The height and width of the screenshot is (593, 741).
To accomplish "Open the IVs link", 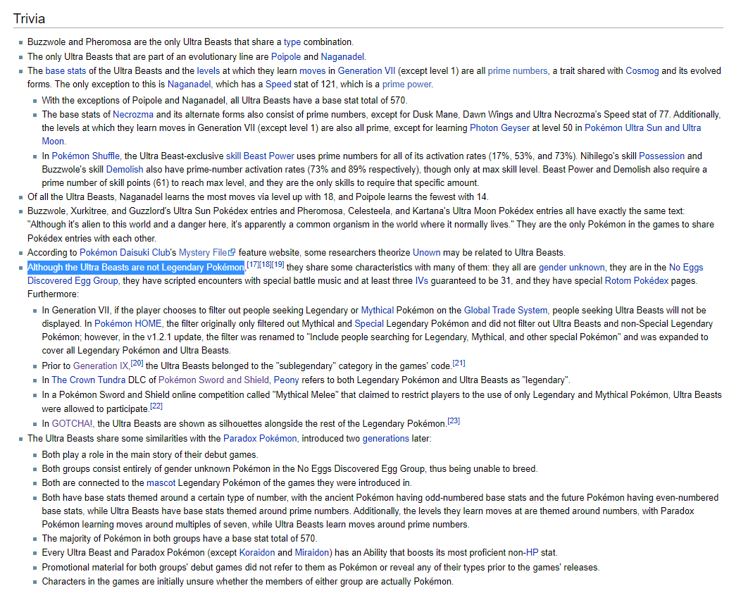I will pos(421,281).
